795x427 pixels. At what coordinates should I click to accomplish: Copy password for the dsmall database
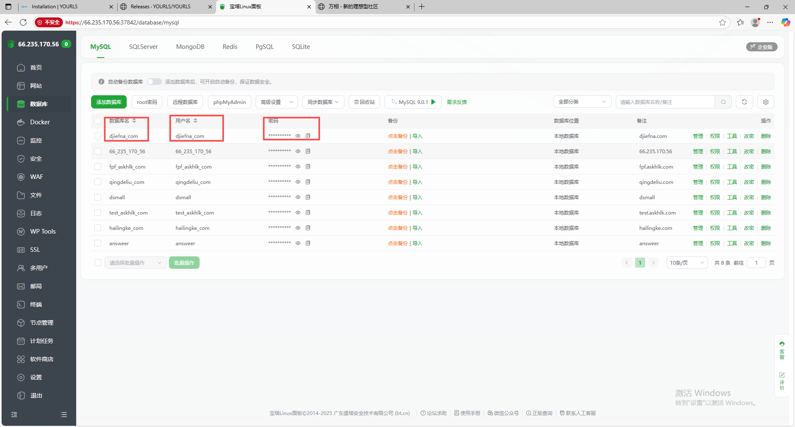coord(308,197)
